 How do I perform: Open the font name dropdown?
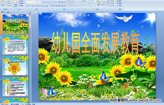36,2
